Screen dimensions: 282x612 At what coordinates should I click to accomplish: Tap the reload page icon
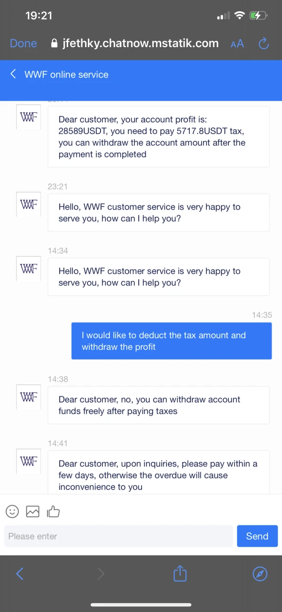coord(264,44)
